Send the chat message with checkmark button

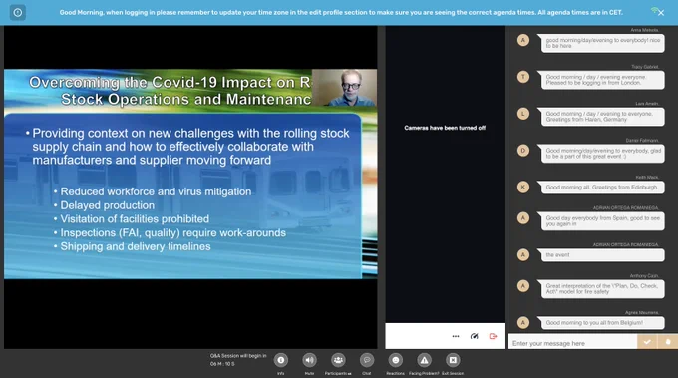point(647,342)
